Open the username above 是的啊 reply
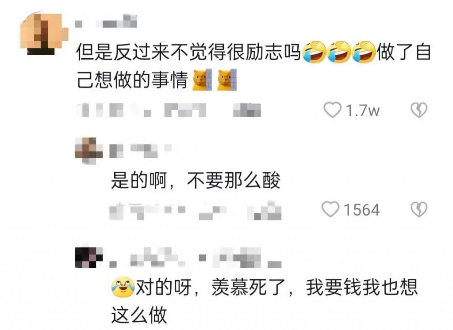Image resolution: width=453 pixels, height=330 pixels. click(x=141, y=150)
